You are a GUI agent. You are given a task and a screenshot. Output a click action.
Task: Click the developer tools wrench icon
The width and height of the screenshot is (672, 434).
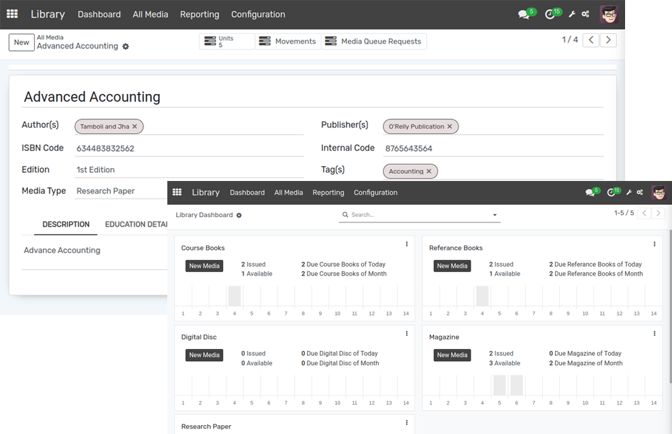572,14
